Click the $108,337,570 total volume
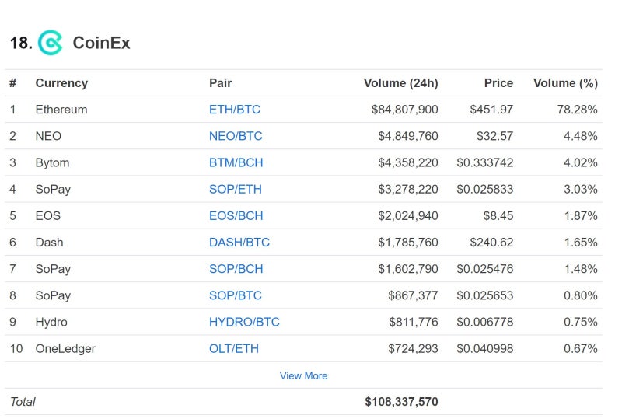This screenshot has height=419, width=622. point(401,402)
